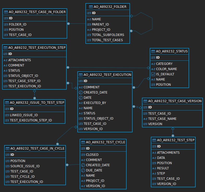Click the table icon of AO_A89232_FOLDER
This screenshot has height=192, width=205.
point(91,7)
